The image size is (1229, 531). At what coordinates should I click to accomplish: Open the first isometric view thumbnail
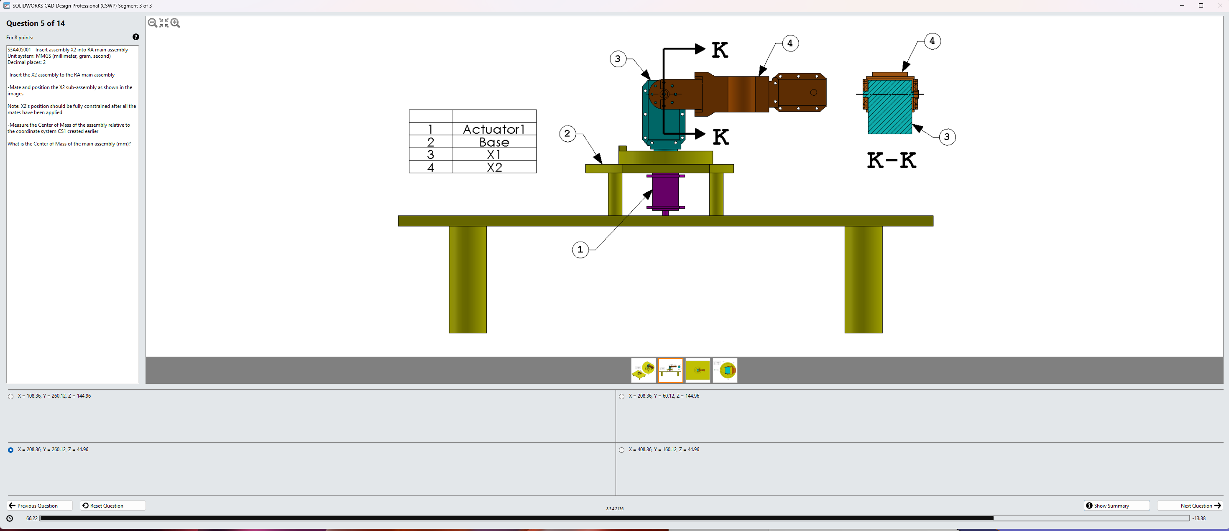[x=643, y=370]
